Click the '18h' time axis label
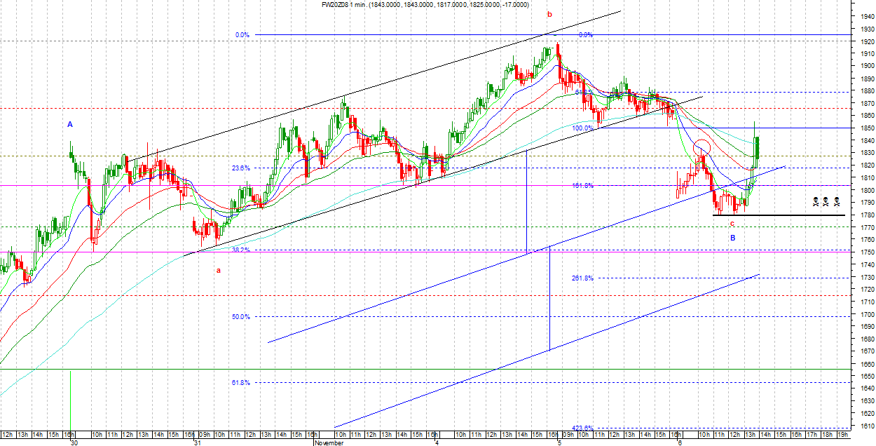Screen dimensions: 876x446 tap(829, 435)
